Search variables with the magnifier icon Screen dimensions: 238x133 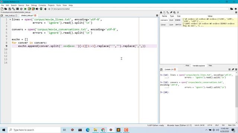tap(174, 12)
